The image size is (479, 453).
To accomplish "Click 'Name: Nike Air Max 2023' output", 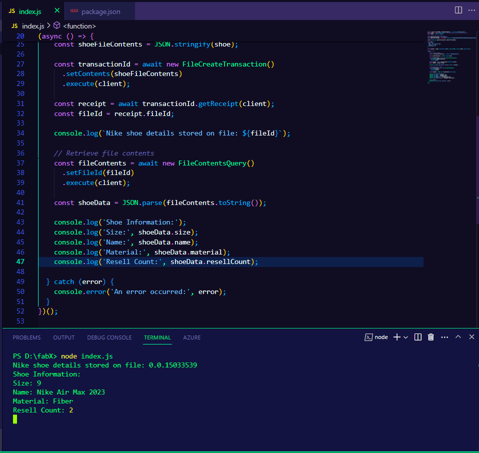I will click(58, 392).
